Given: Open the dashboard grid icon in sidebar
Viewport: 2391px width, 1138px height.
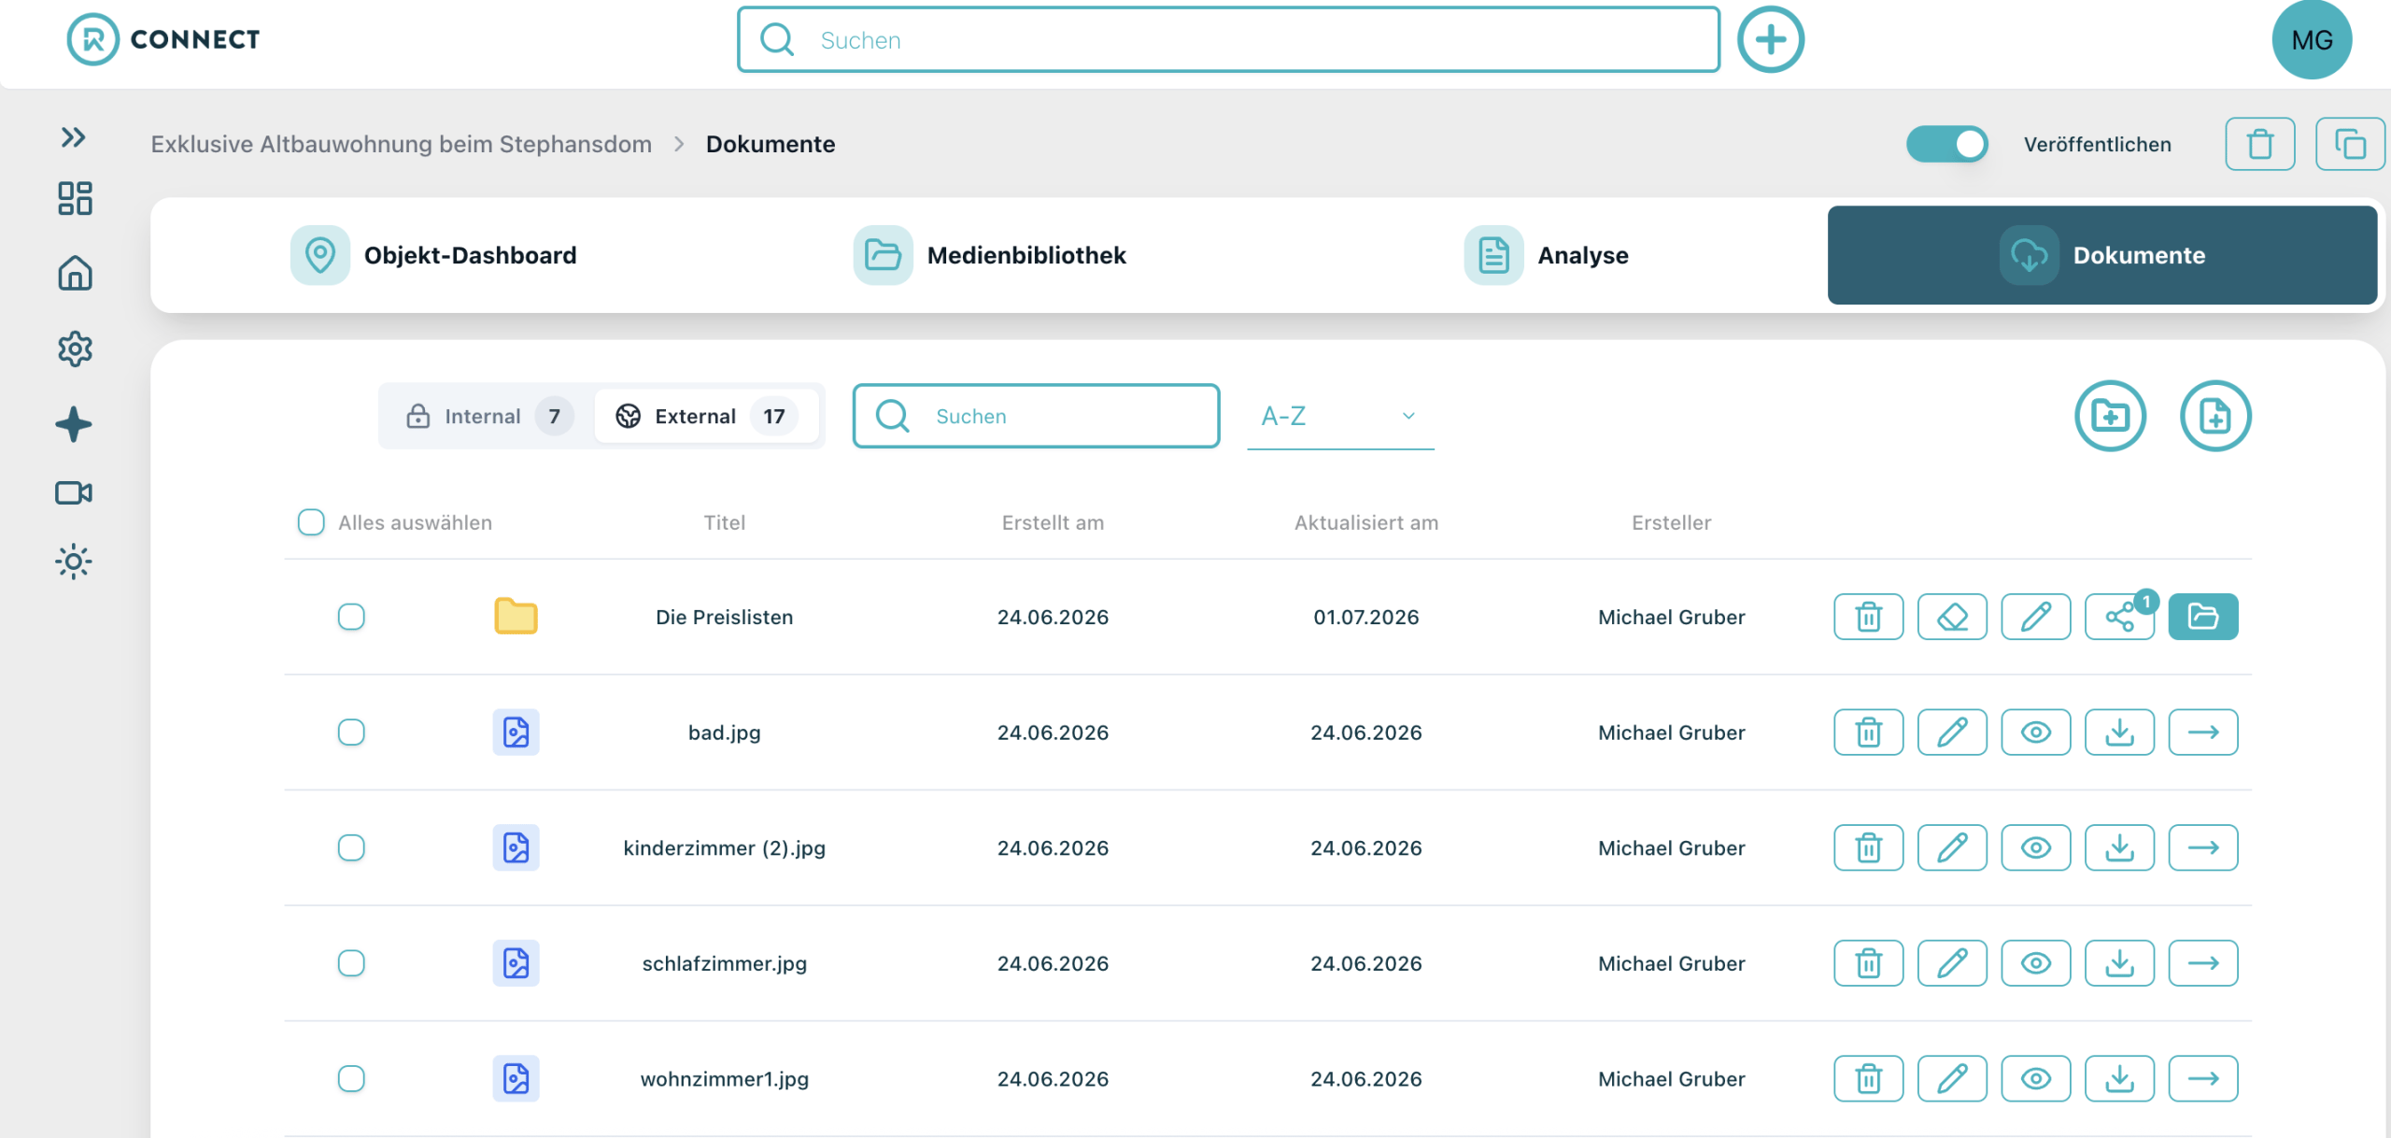Looking at the screenshot, I should click(x=75, y=198).
